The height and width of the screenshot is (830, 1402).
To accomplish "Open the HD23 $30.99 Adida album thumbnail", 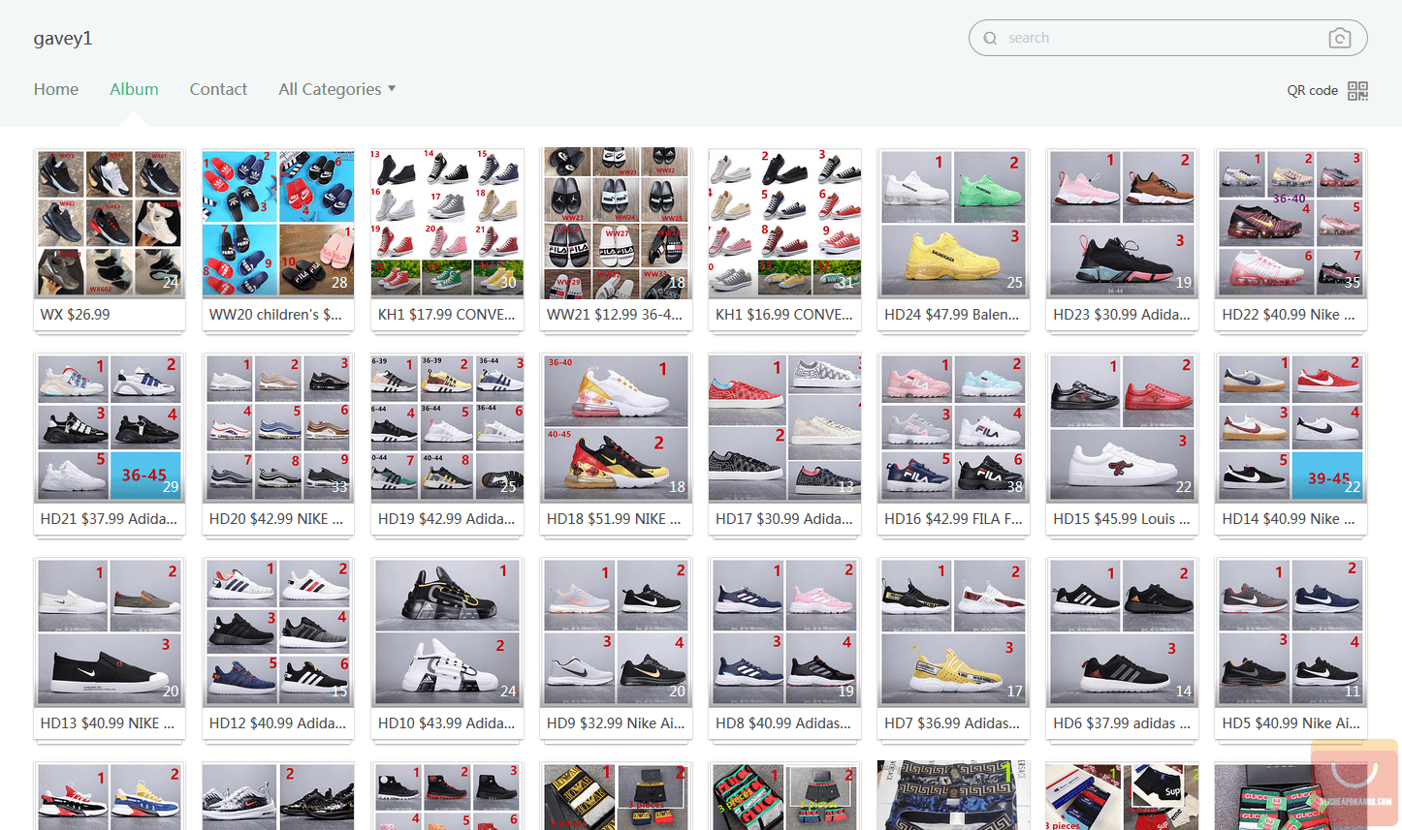I will 1122,223.
